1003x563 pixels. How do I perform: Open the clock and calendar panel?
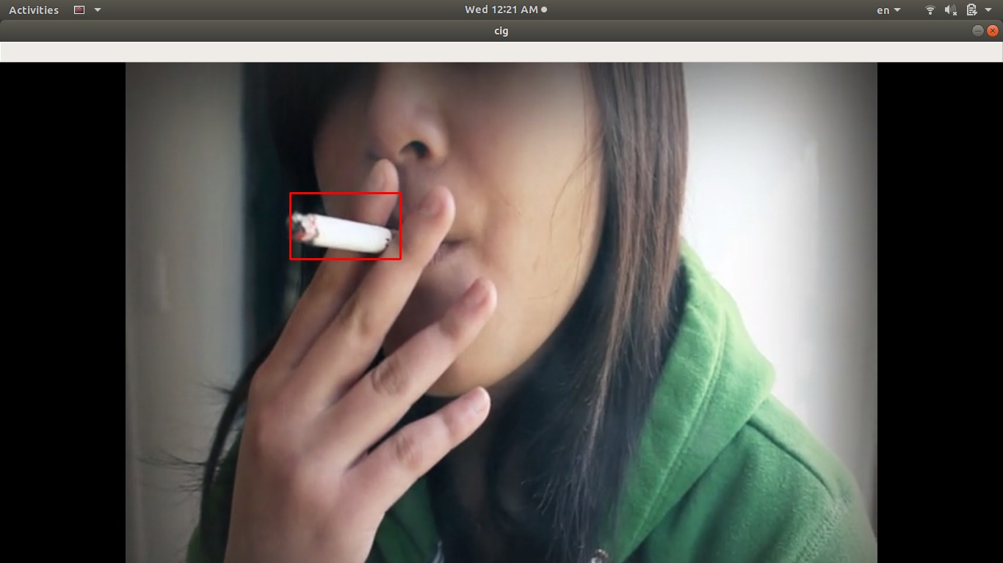(501, 10)
